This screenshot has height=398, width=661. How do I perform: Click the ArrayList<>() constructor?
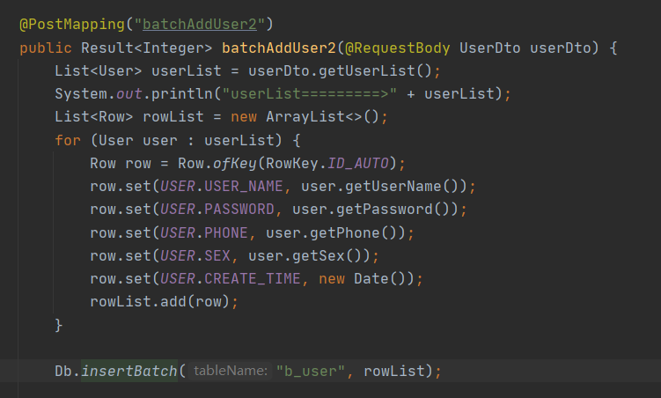[x=322, y=117]
